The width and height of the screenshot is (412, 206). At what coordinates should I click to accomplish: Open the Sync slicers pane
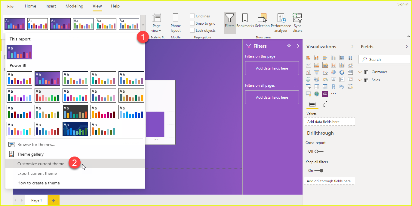[297, 23]
